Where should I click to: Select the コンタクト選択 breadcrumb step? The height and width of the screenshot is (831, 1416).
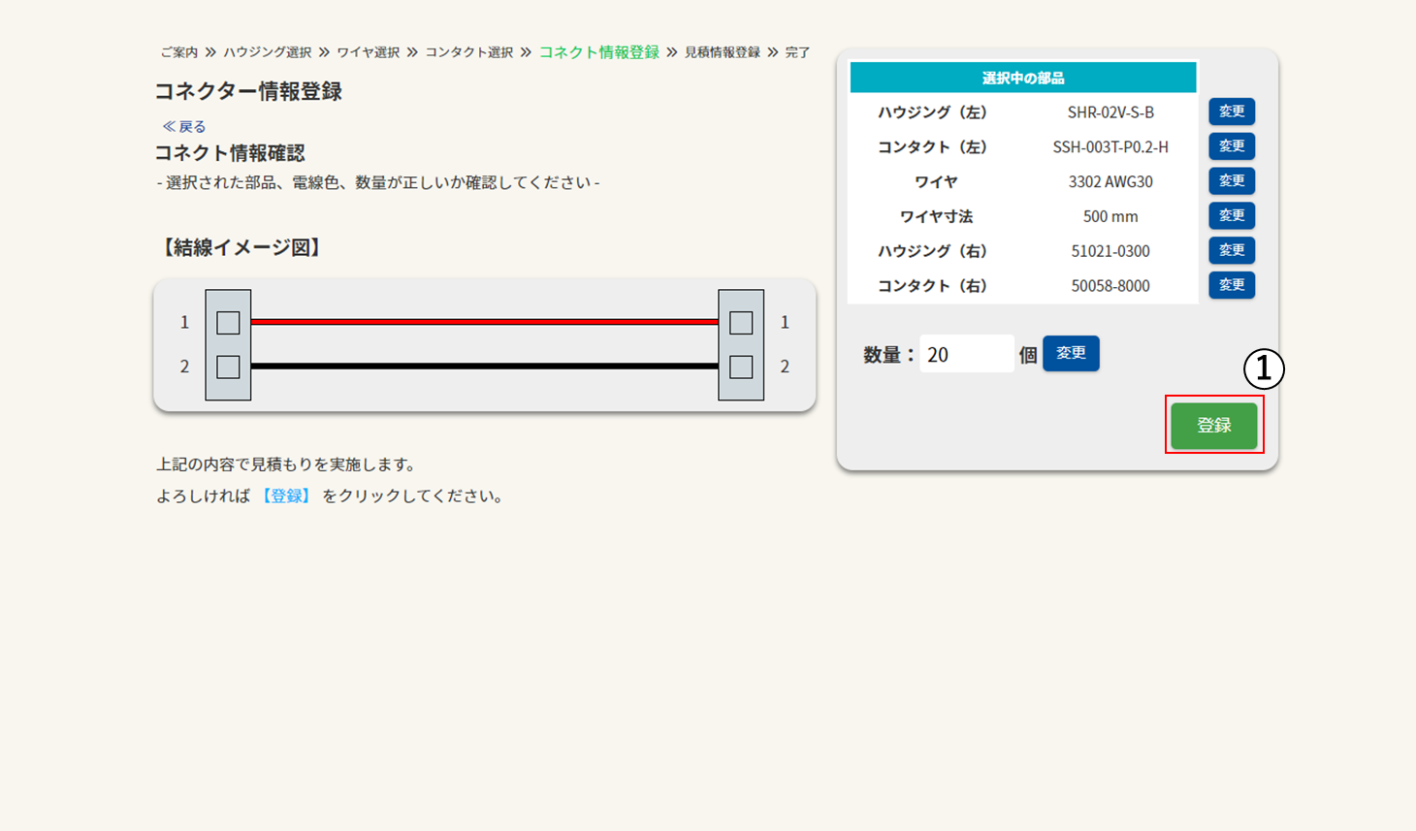468,52
